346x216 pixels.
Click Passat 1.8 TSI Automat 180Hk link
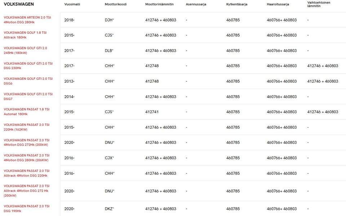(27, 111)
